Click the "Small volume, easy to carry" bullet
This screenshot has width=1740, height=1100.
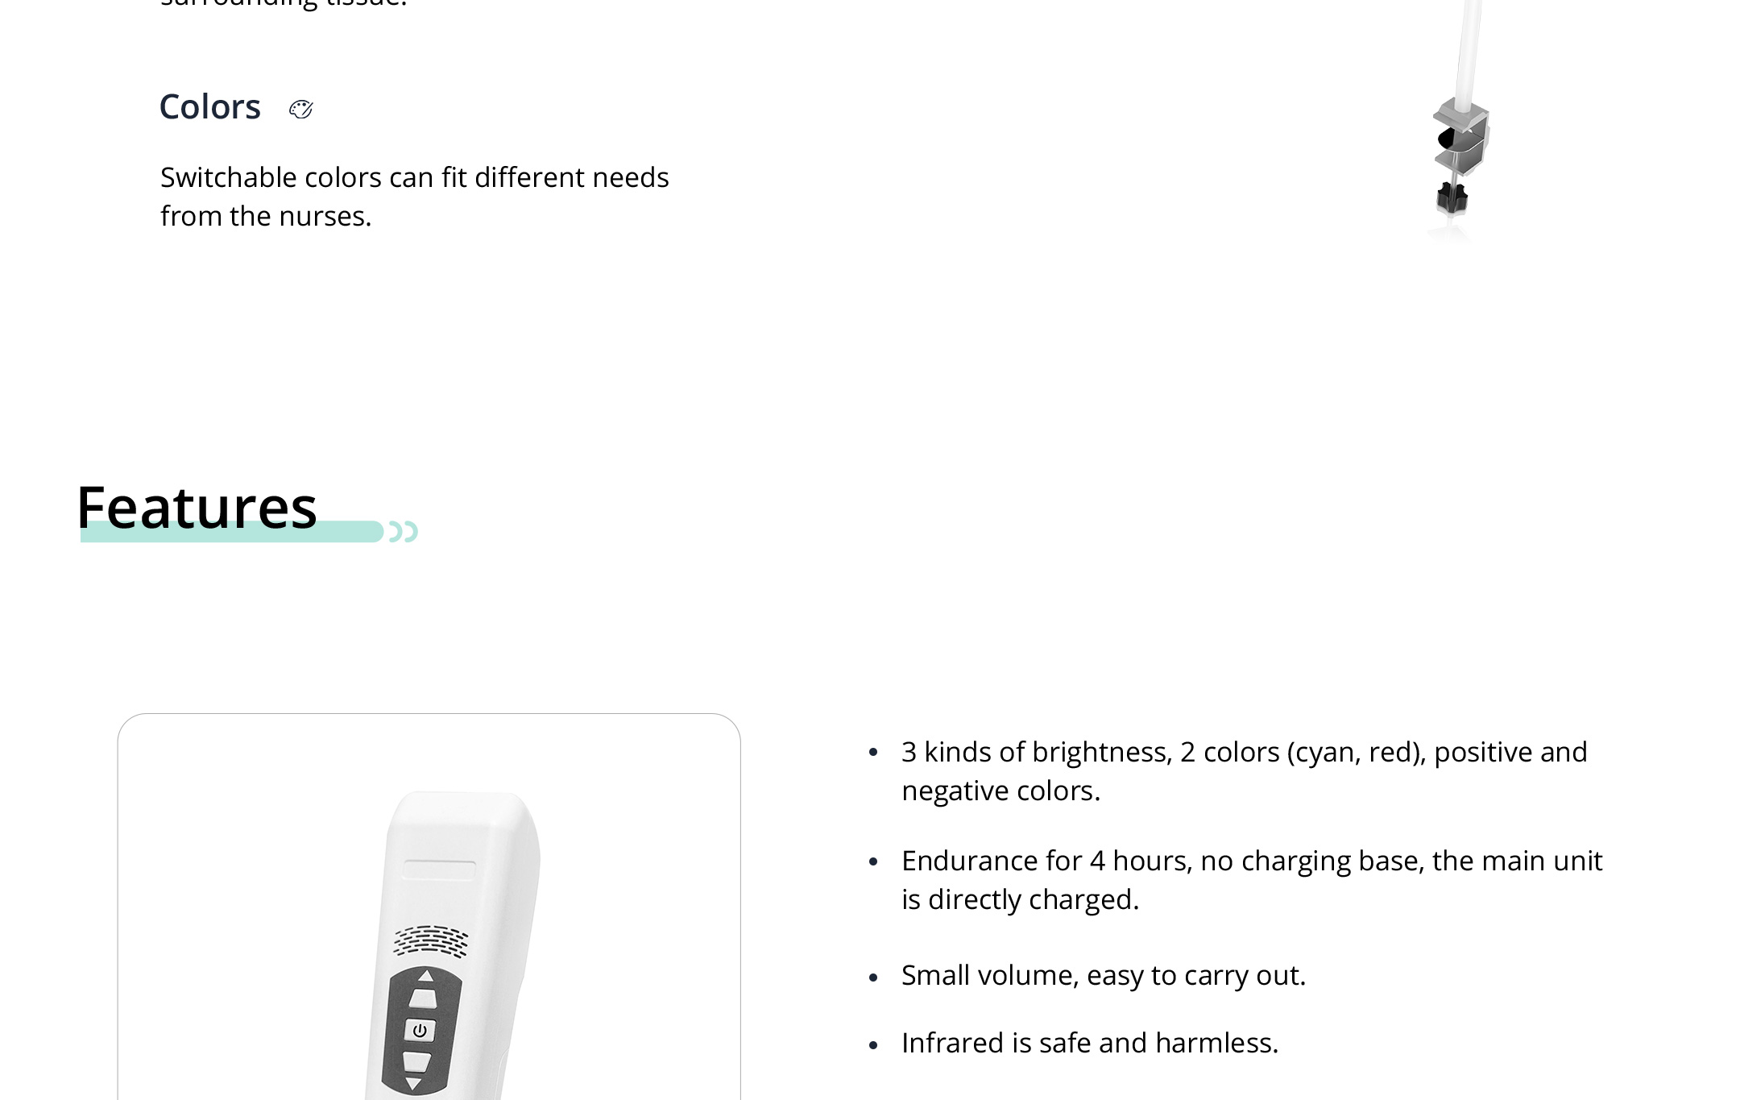coord(1103,976)
